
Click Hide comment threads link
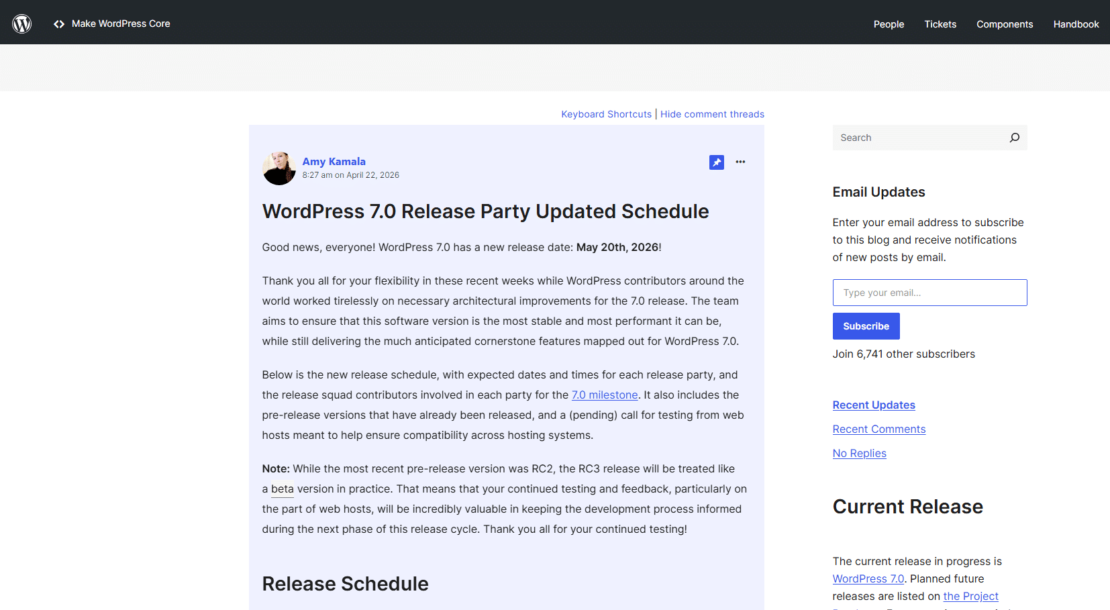tap(712, 114)
